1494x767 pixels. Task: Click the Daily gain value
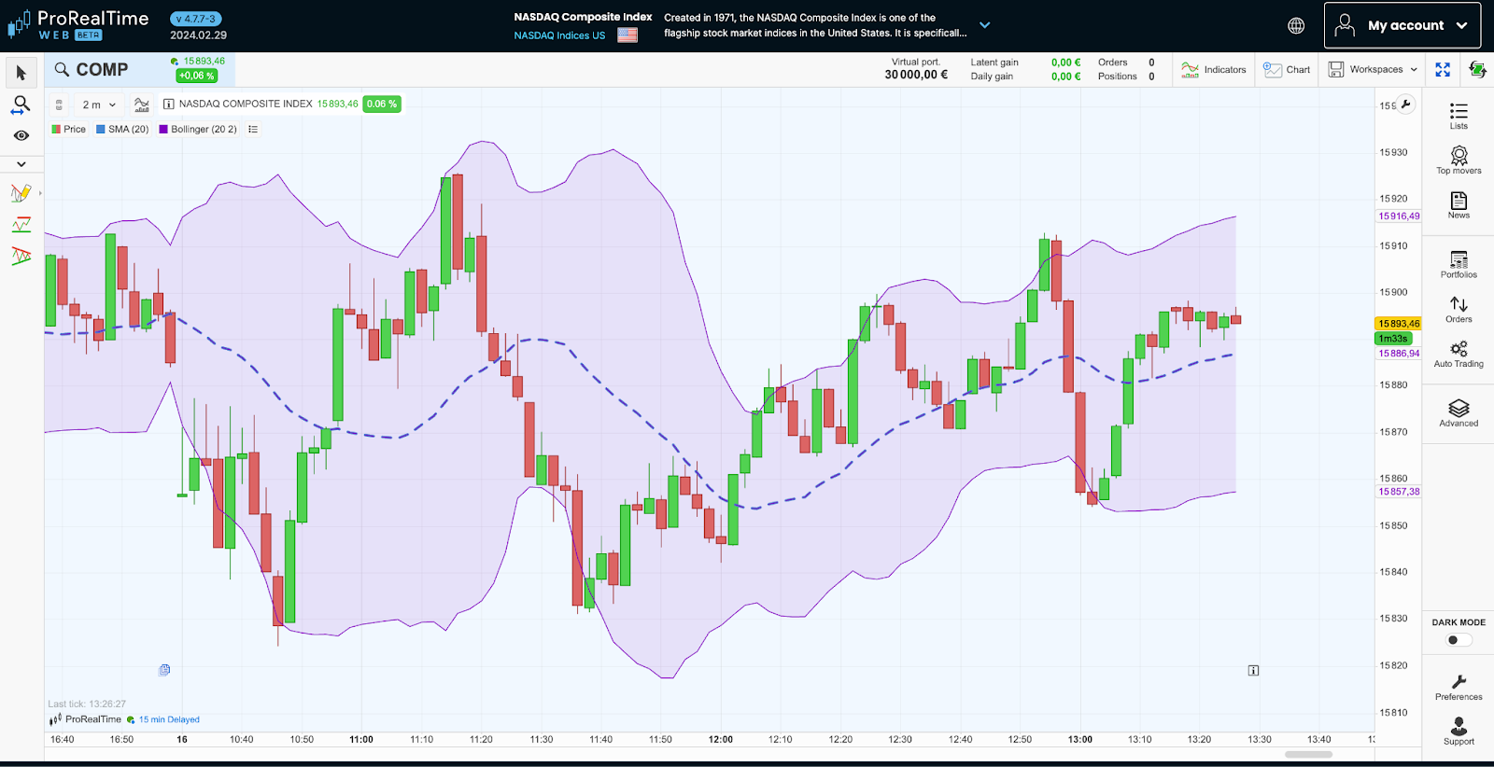(x=1065, y=77)
